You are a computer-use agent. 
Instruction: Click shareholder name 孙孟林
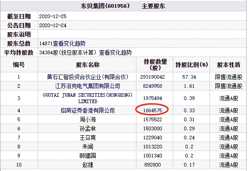coord(88,128)
